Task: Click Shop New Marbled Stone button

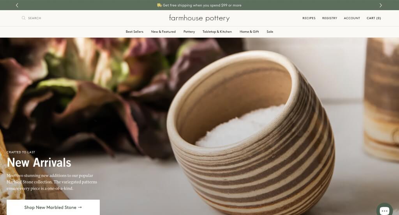Action: (x=53, y=207)
